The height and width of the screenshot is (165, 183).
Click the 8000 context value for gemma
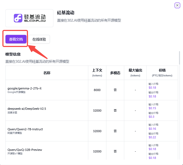97,90
